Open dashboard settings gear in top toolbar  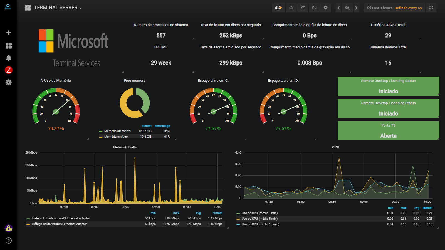pos(326,8)
